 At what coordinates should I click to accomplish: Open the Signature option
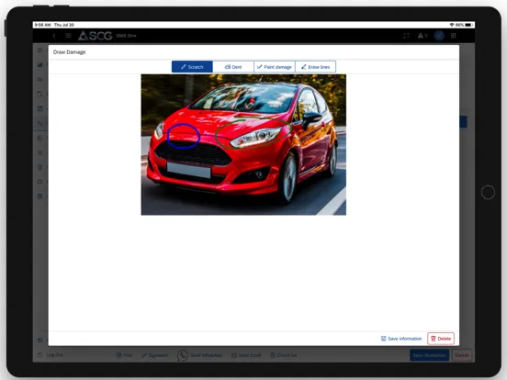pyautogui.click(x=154, y=355)
